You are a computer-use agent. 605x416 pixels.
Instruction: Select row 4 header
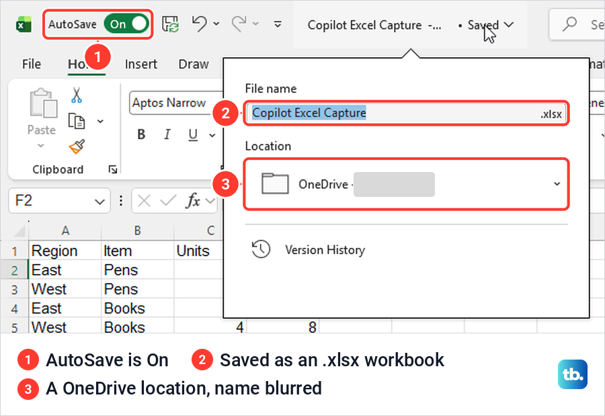pos(14,308)
